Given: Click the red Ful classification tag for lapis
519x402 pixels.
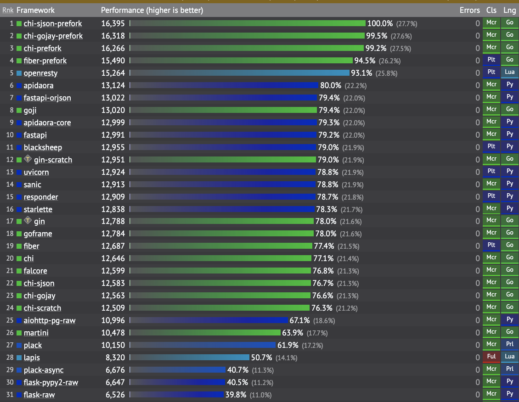Looking at the screenshot, I should 491,357.
